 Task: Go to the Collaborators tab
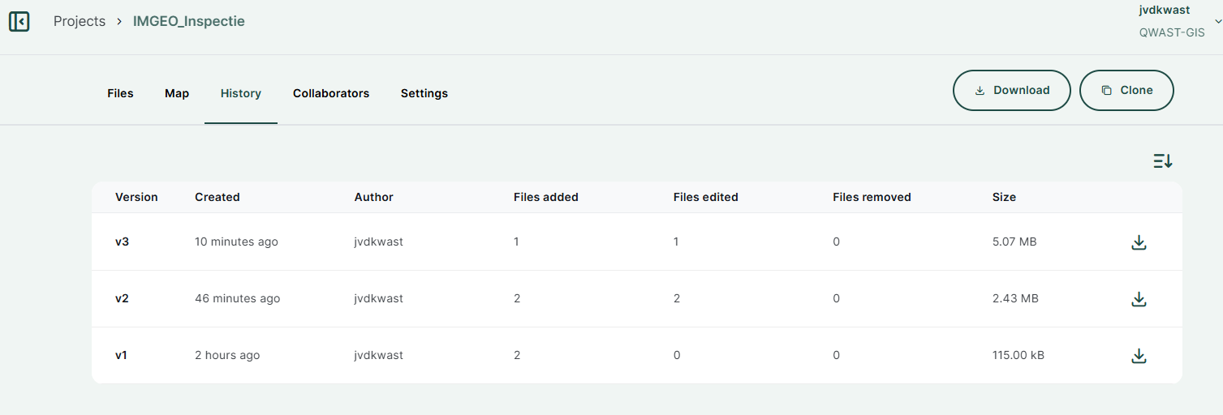331,93
